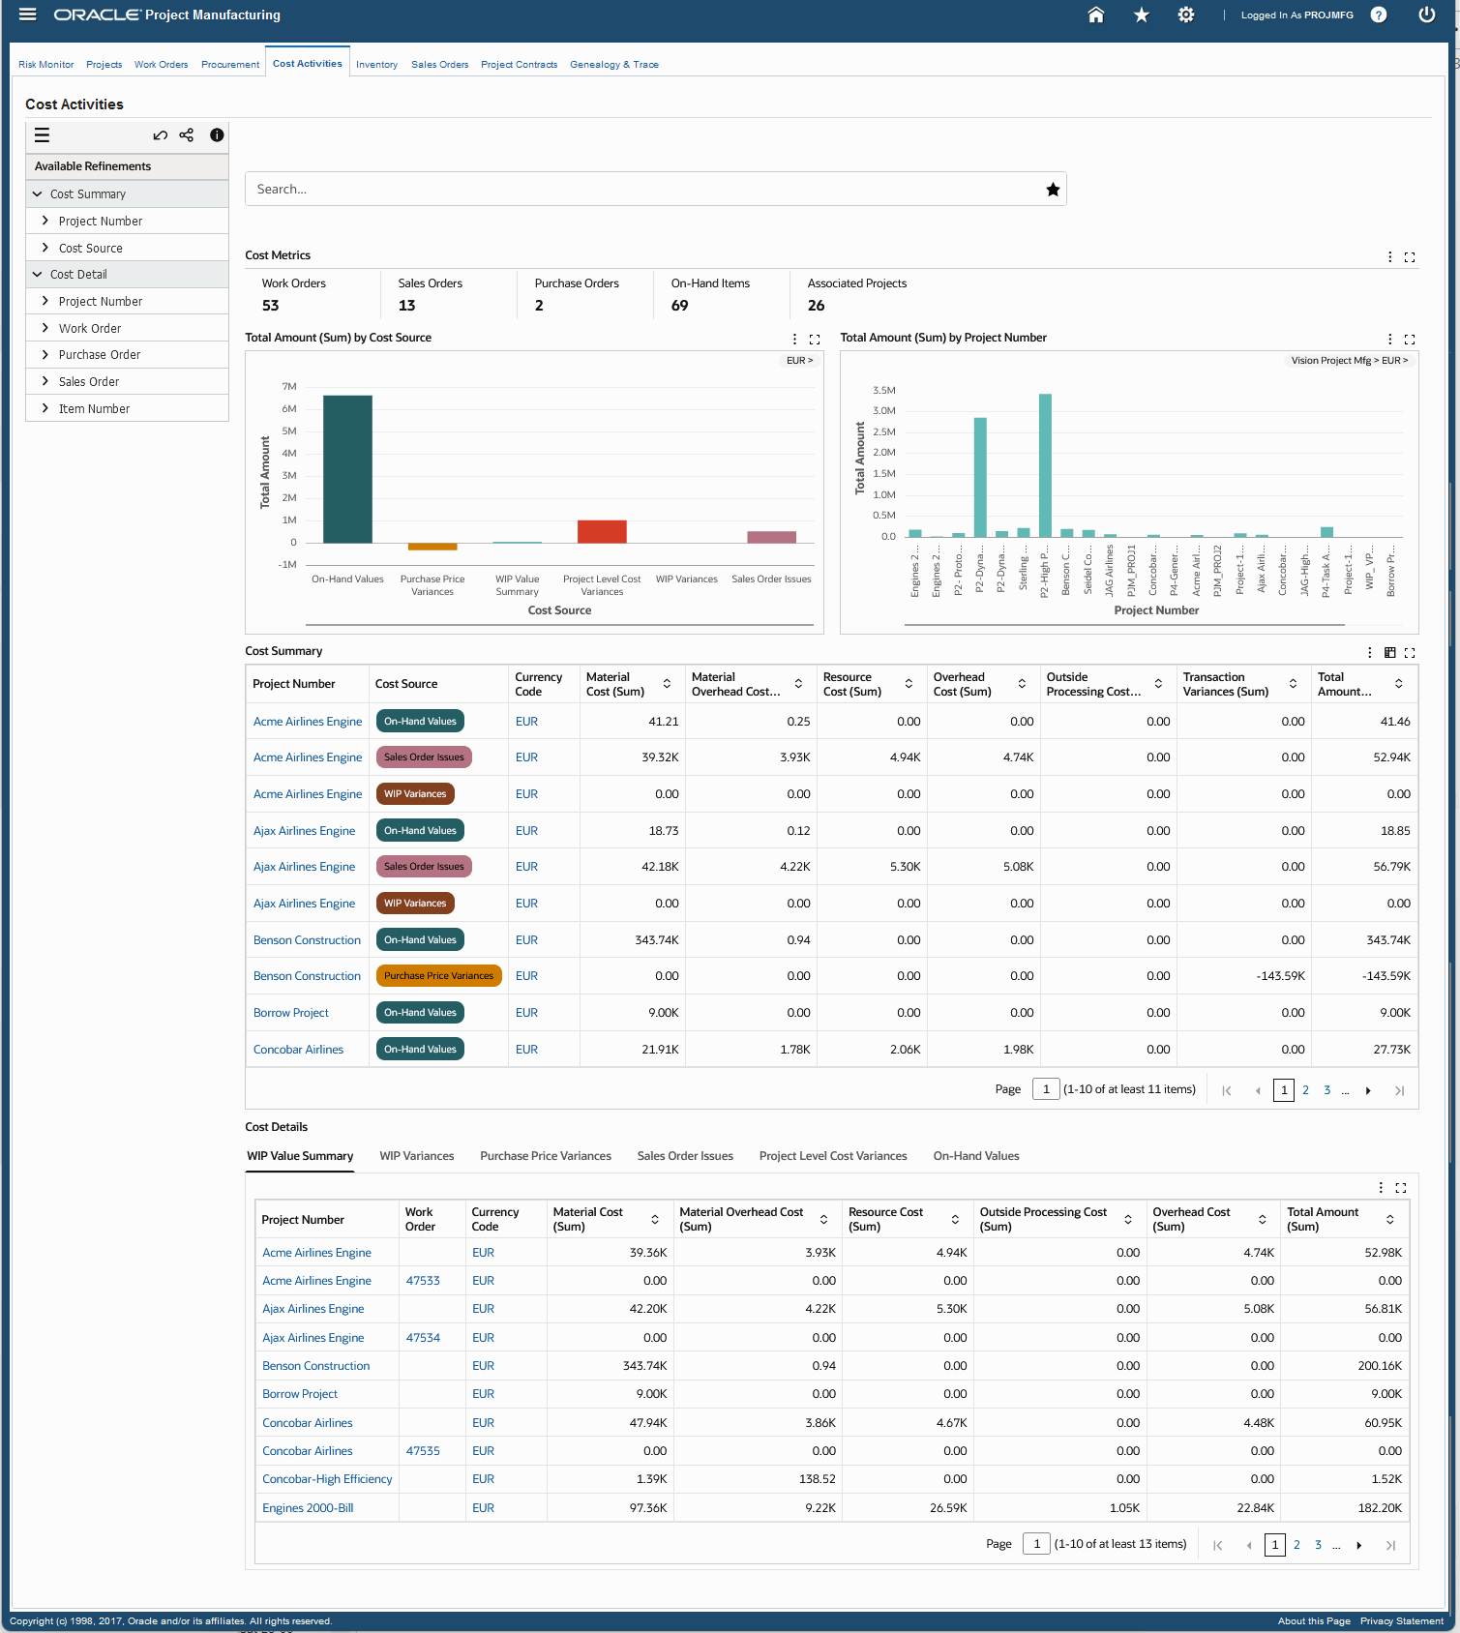The width and height of the screenshot is (1460, 1633).
Task: Maximize the Cost Metrics section
Action: click(1410, 257)
